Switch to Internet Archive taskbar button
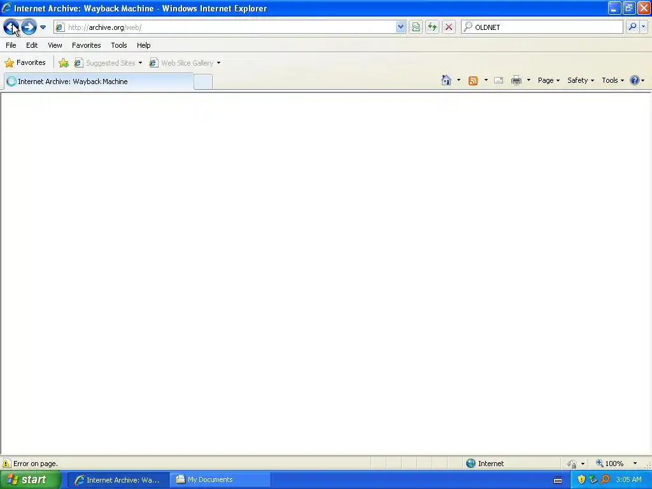This screenshot has width=652, height=489. click(118, 480)
